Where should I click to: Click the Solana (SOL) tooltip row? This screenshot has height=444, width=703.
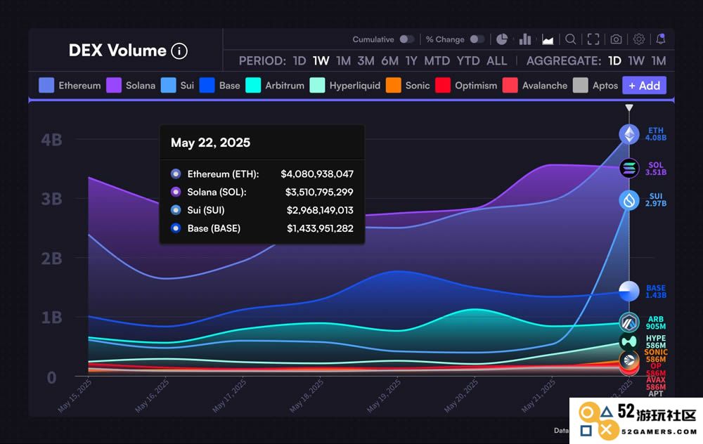[x=262, y=192]
